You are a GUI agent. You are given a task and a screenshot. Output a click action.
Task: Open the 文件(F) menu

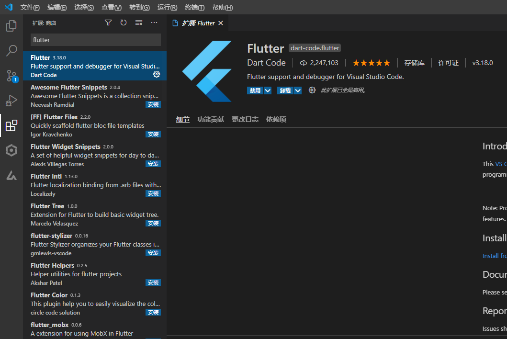point(30,7)
